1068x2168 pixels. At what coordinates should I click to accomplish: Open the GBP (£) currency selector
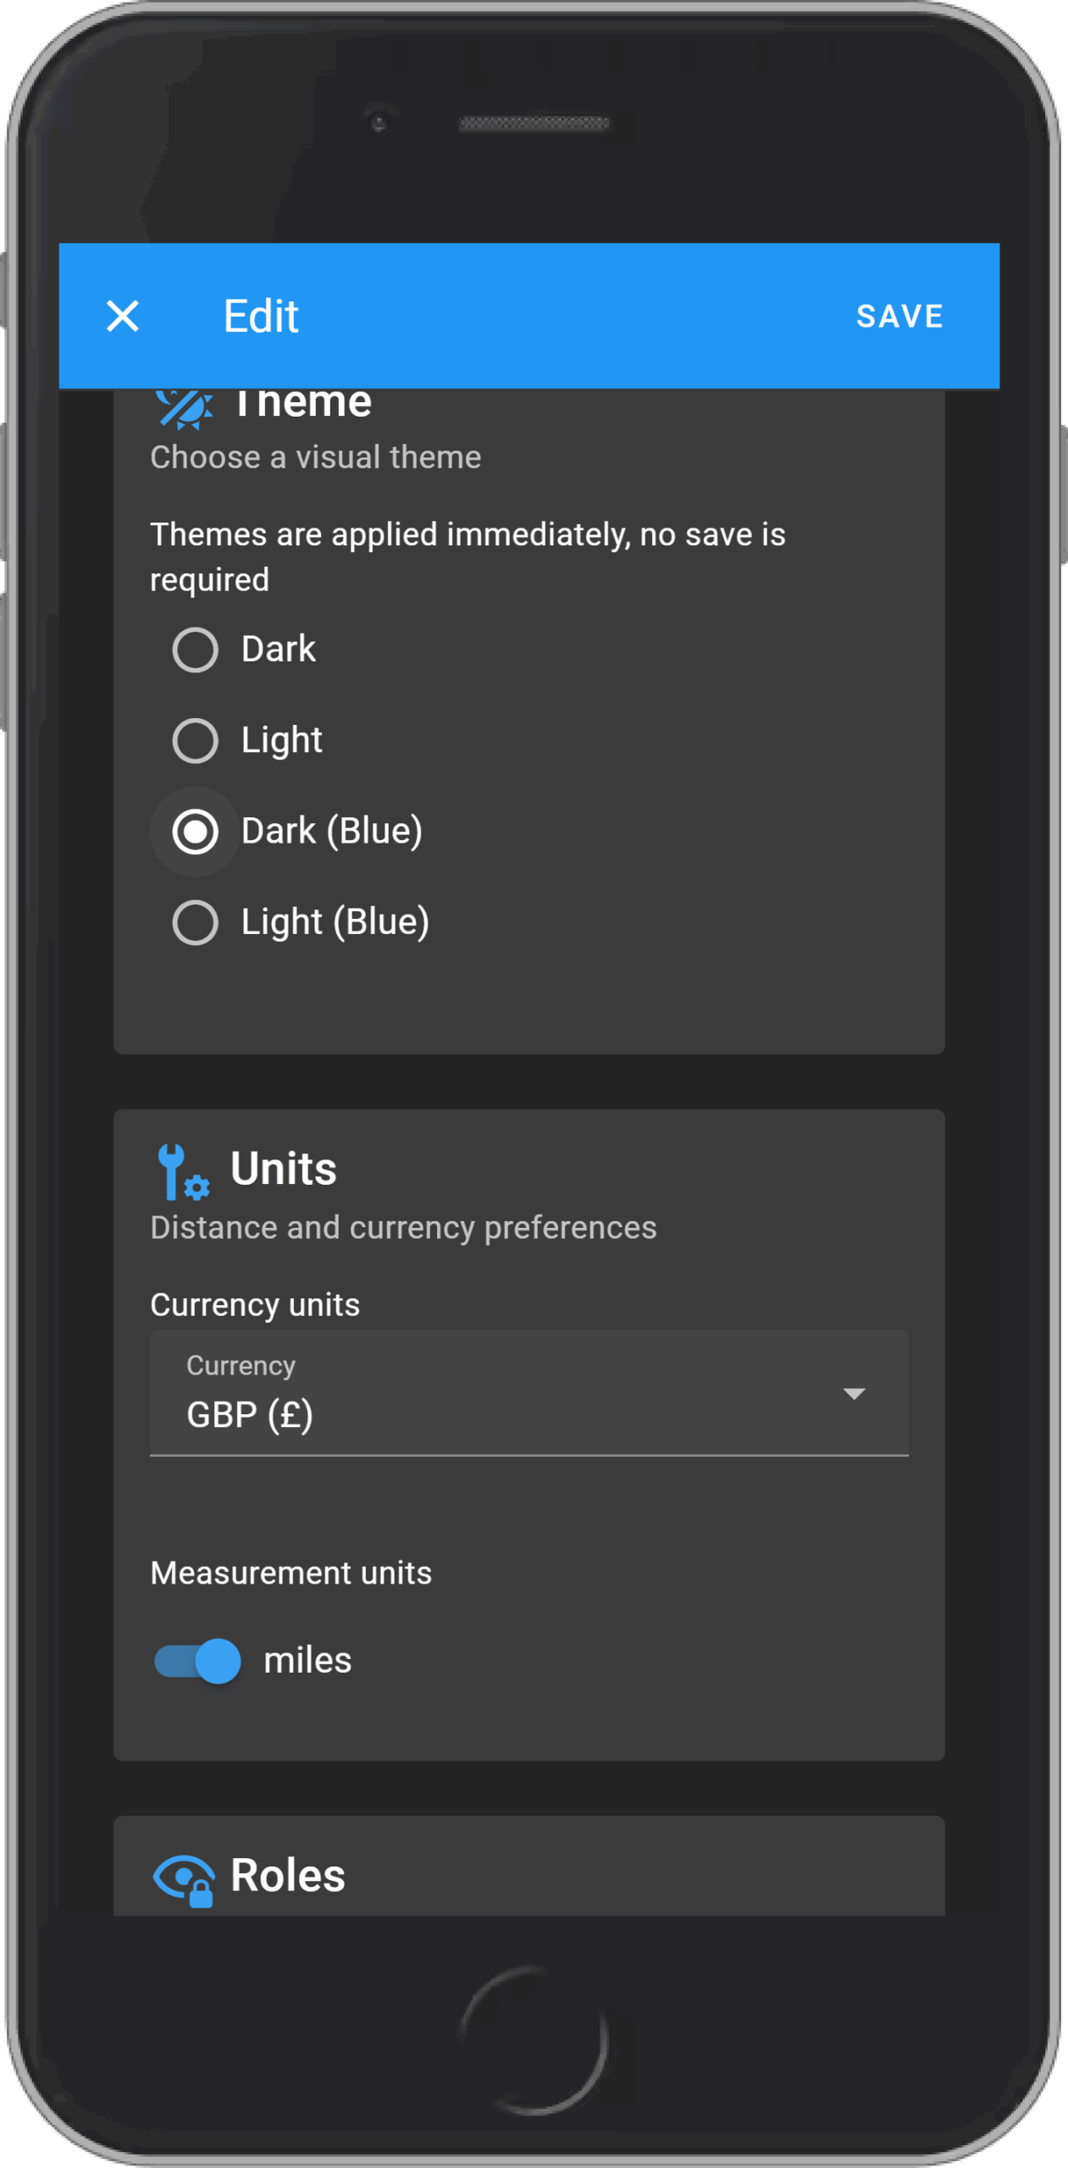click(x=508, y=1394)
